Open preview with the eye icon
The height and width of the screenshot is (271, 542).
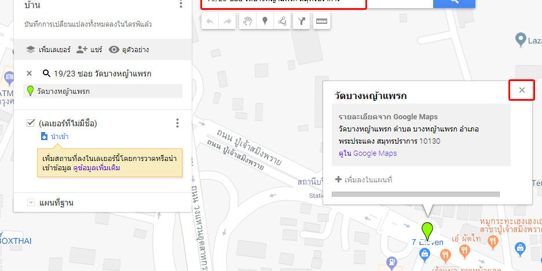click(114, 50)
